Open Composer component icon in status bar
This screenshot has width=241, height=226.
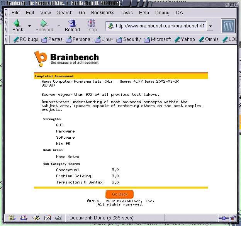tap(36, 218)
